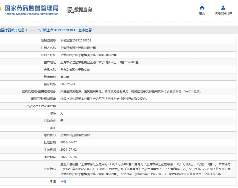
Task: Click the registrant address ending 3幢209室
Action: 89,55
